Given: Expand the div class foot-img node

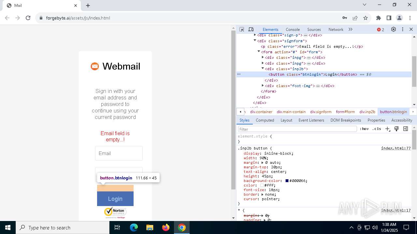Looking at the screenshot, I should point(263,86).
